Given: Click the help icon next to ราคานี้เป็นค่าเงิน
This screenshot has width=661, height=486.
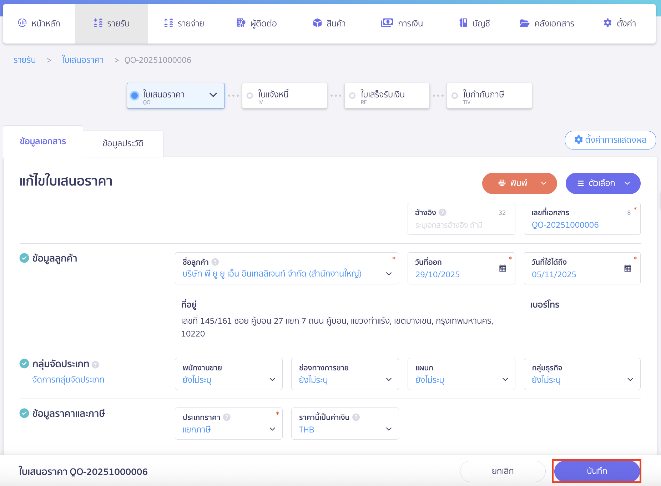Looking at the screenshot, I should (356, 417).
